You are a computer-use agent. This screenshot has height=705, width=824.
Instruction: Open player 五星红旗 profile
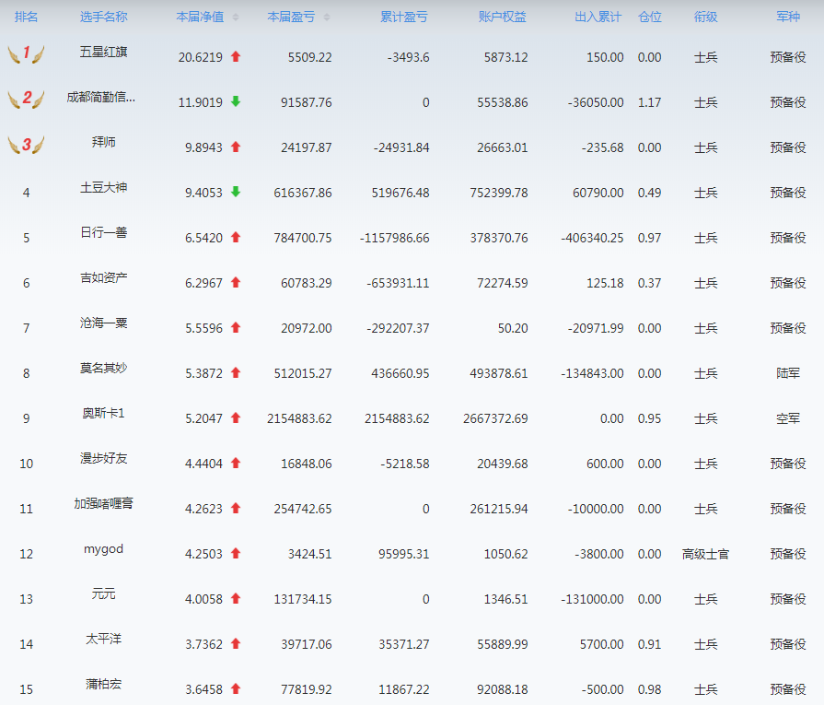[x=103, y=52]
